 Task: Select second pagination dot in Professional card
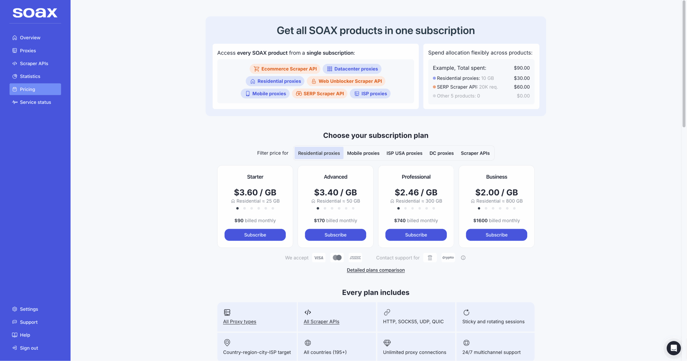[405, 208]
